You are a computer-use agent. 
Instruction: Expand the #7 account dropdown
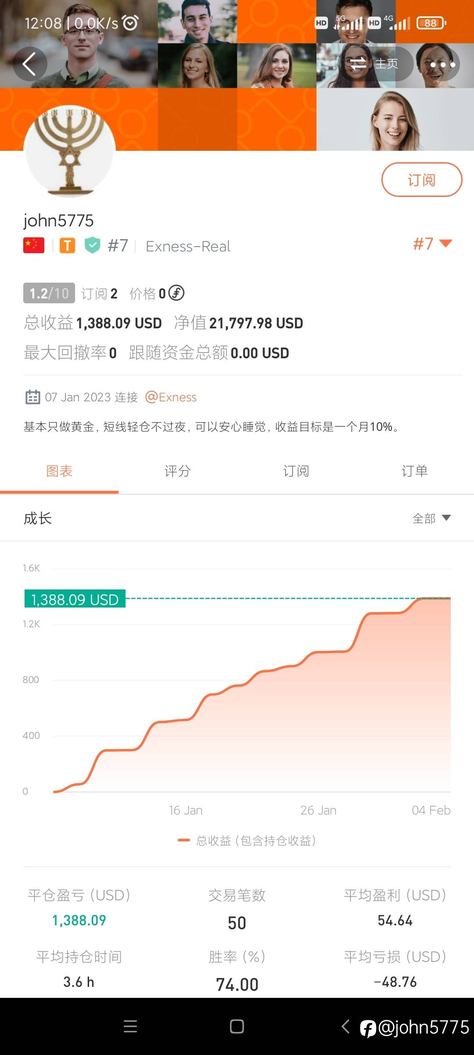coord(433,244)
